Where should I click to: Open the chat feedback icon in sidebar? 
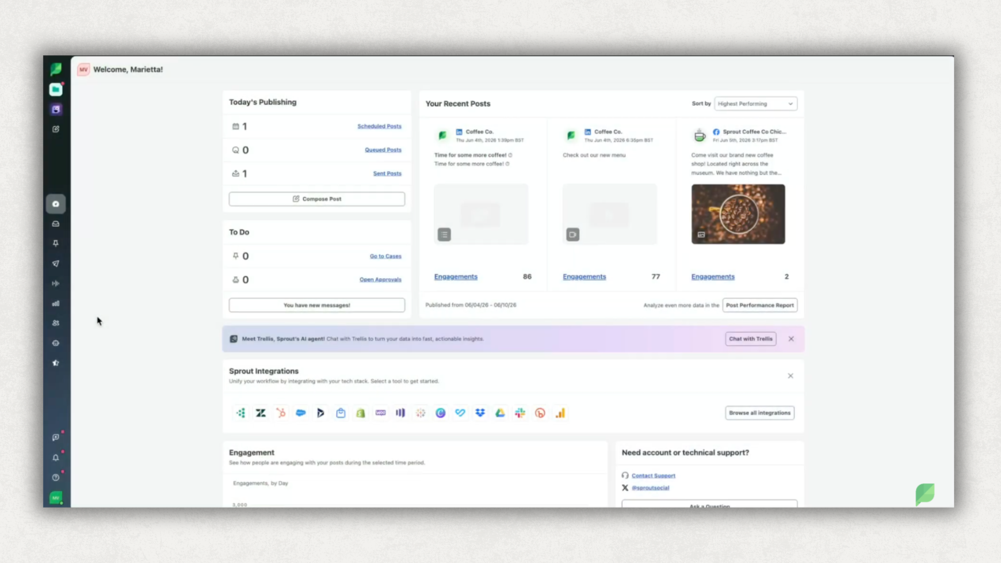click(56, 437)
